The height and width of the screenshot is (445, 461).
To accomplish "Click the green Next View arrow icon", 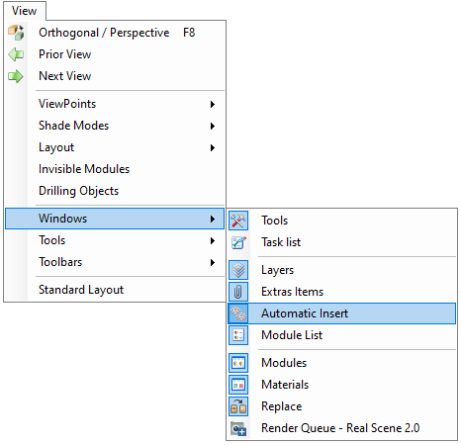I will (16, 76).
